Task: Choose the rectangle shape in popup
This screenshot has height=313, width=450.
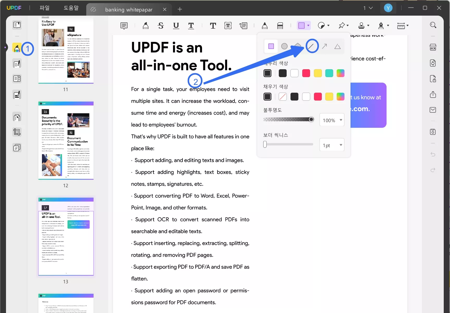Action: 271,46
